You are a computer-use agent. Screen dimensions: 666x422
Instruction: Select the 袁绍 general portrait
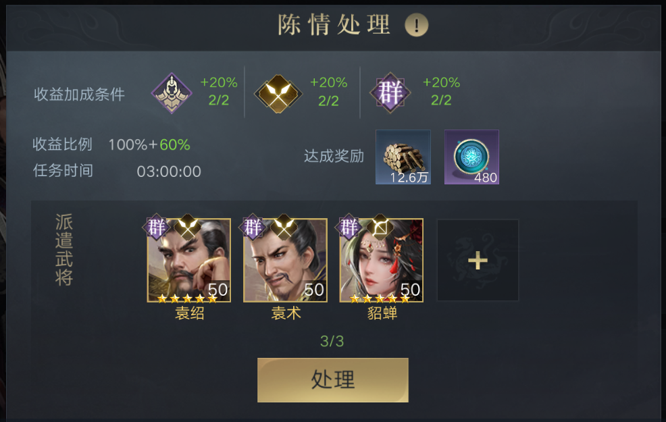189,260
